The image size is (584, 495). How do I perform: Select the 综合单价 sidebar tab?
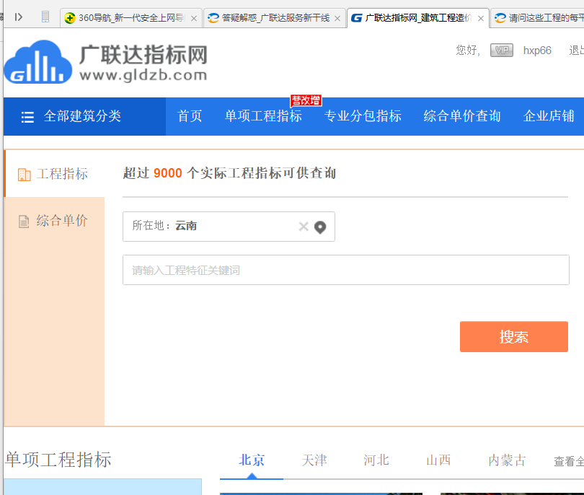pos(54,221)
